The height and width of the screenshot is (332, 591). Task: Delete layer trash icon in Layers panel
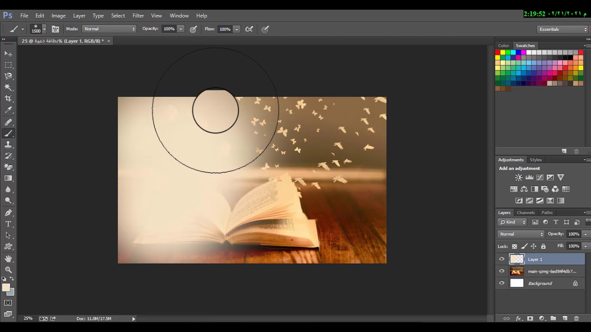tap(576, 319)
